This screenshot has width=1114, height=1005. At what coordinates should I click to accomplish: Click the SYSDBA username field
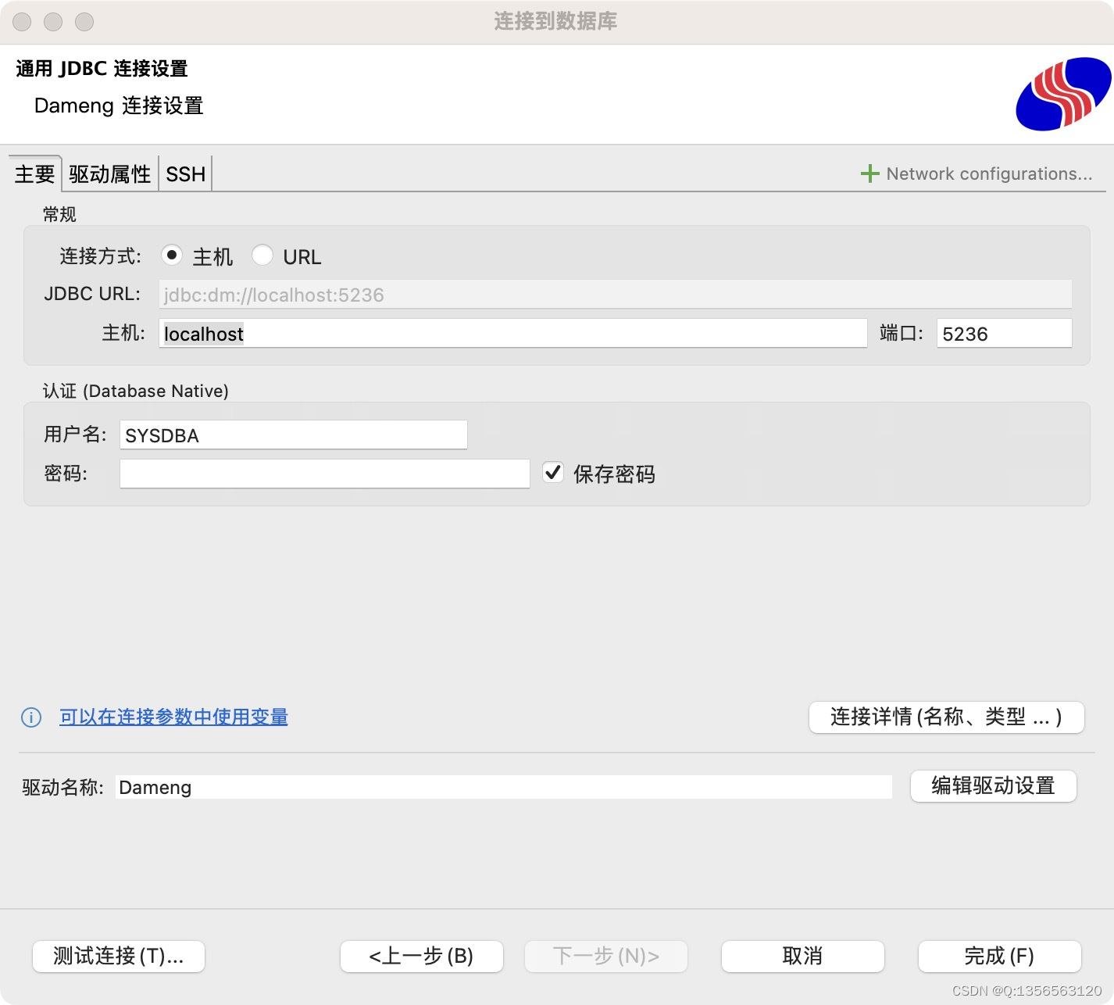(292, 435)
